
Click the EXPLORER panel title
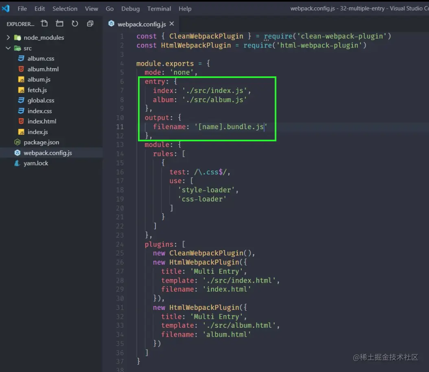20,24
